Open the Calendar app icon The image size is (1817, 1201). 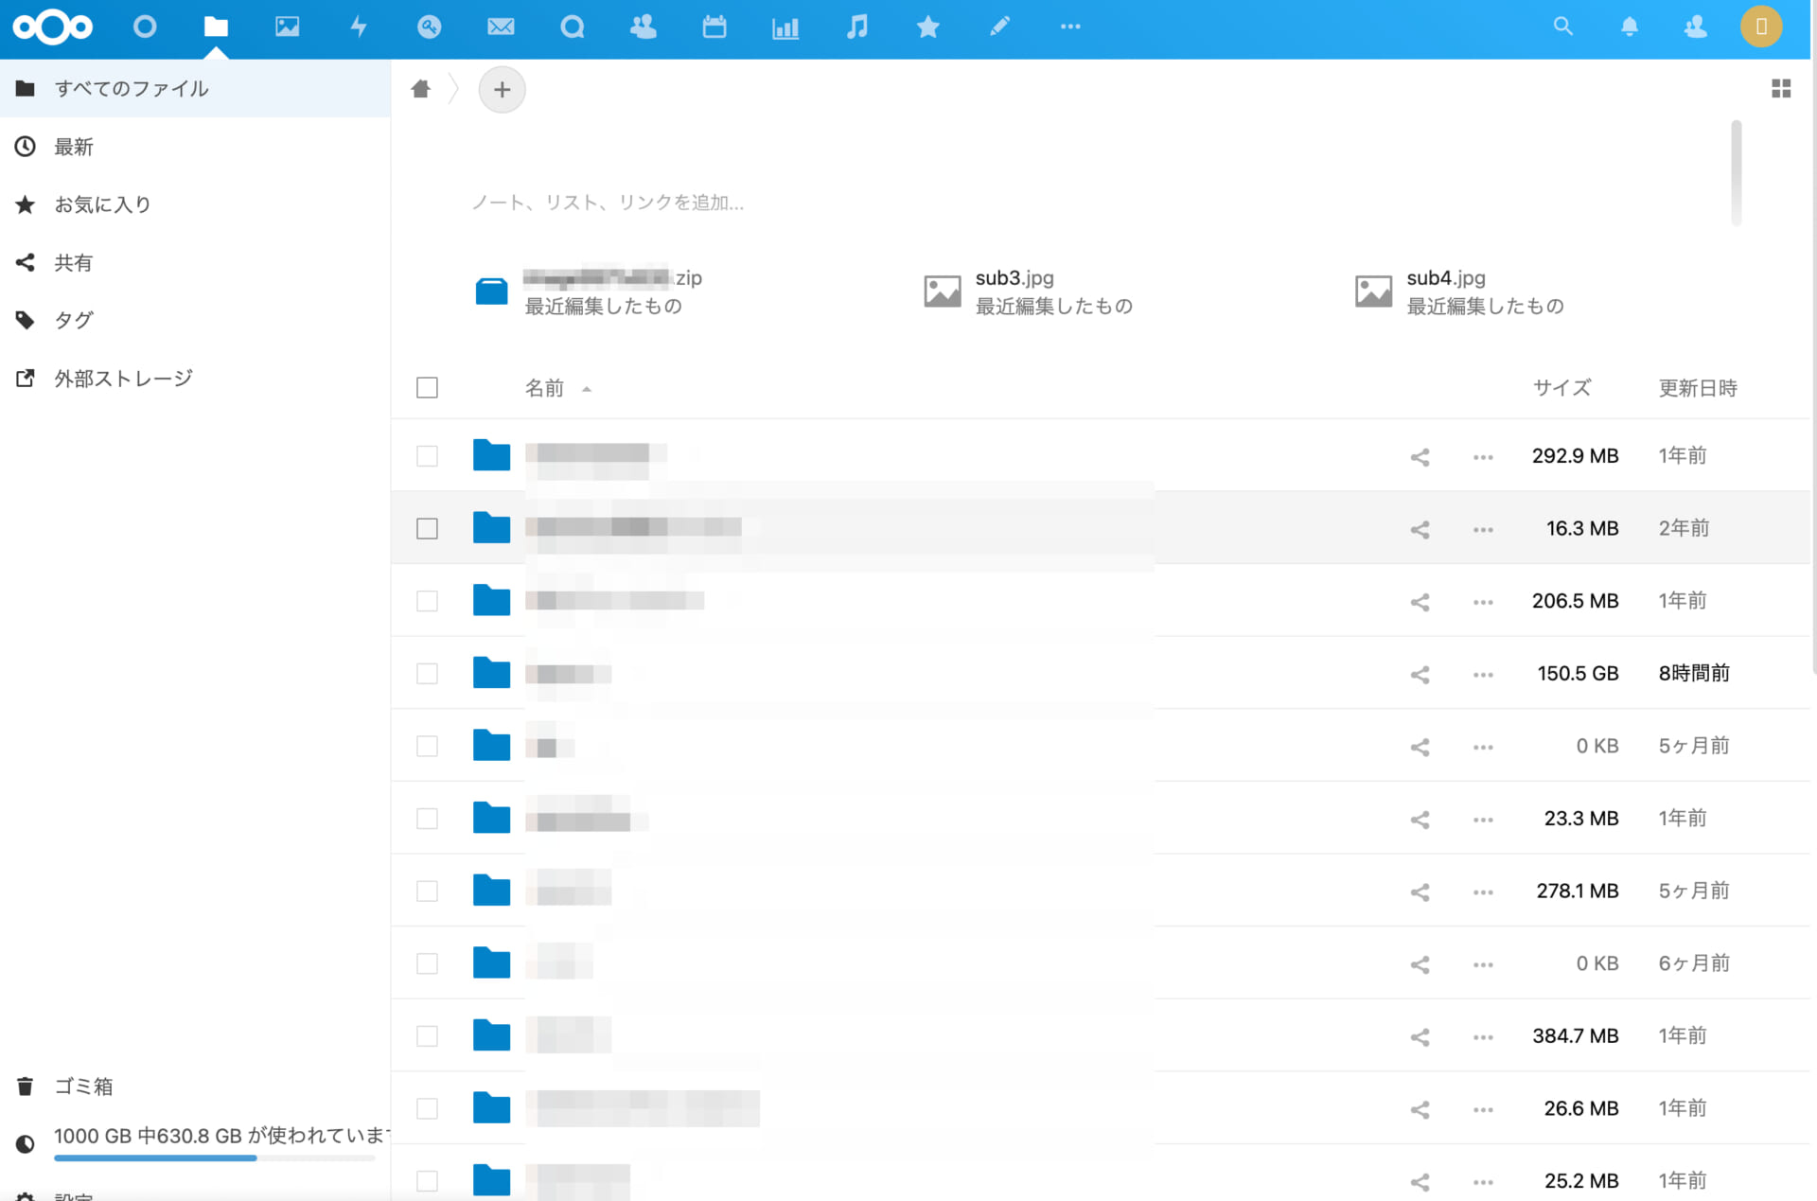[x=714, y=26]
